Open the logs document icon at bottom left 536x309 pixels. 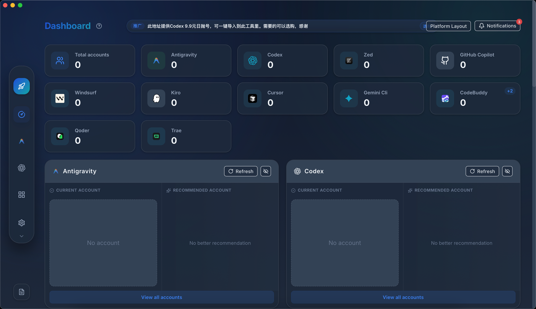tap(21, 292)
